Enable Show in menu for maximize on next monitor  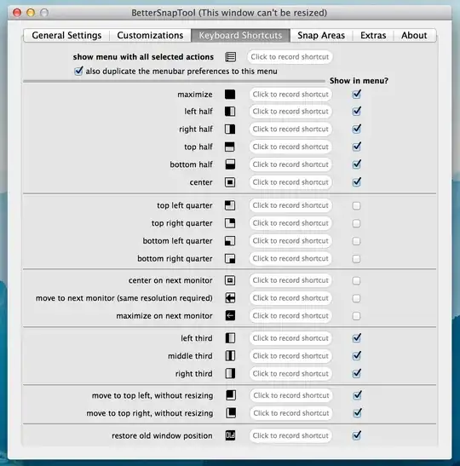[356, 316]
